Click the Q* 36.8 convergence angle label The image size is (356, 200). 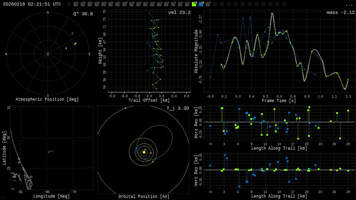(x=83, y=14)
